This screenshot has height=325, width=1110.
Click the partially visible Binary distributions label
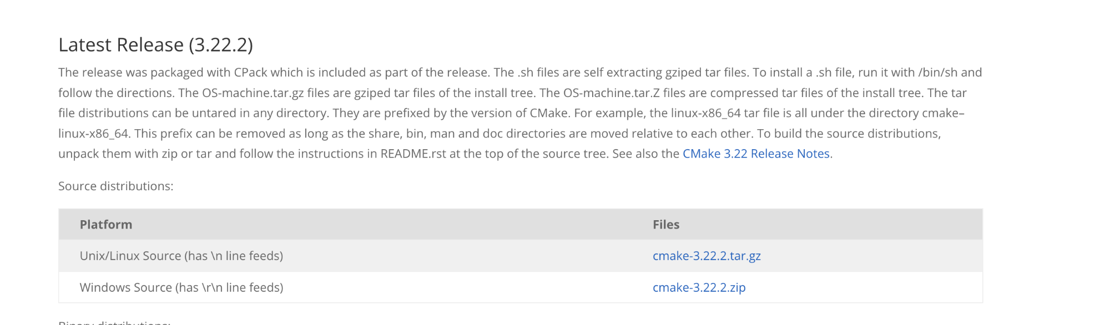tap(114, 322)
